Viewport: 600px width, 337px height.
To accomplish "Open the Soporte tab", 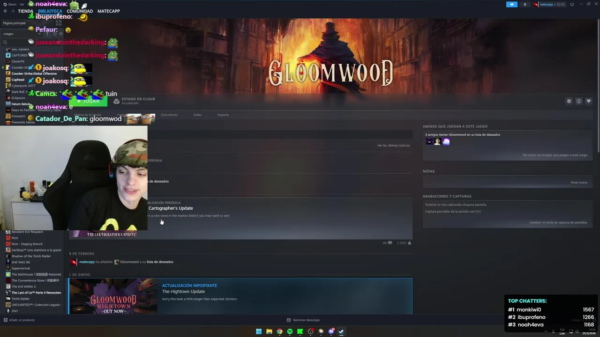I will coord(223,115).
